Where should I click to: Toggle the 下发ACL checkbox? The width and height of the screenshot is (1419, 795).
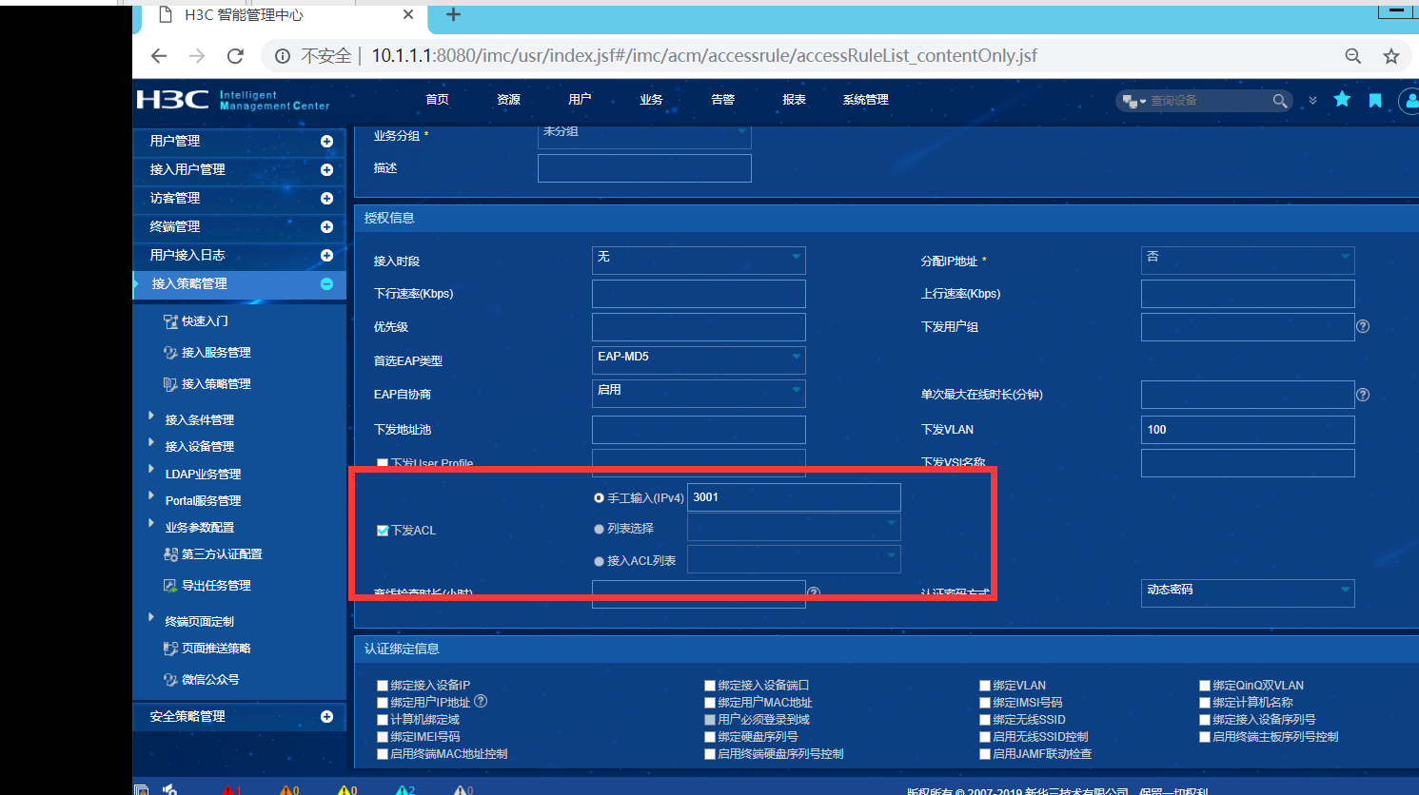click(x=383, y=531)
